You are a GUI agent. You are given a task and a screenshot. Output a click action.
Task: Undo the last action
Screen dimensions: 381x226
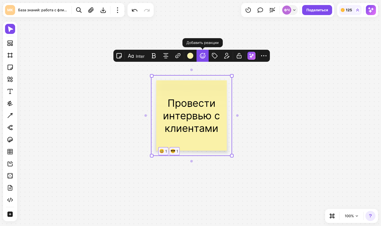[x=135, y=10]
